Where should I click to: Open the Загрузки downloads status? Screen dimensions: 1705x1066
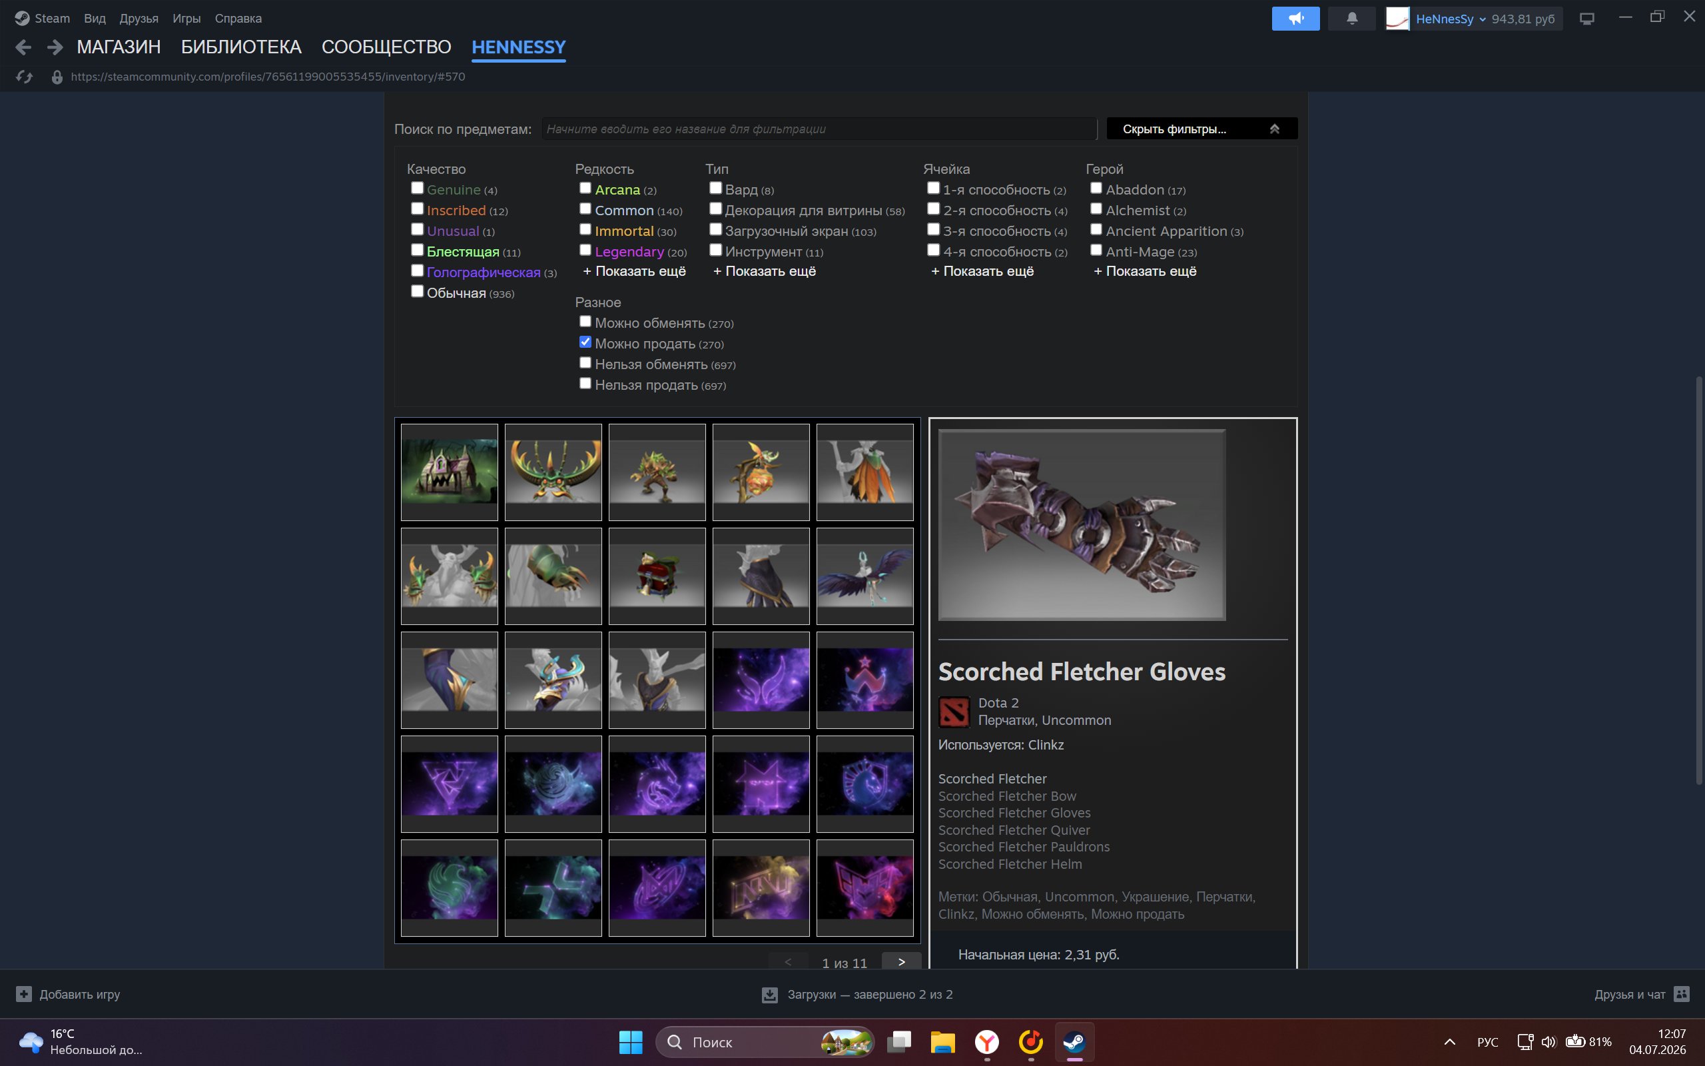point(869,995)
